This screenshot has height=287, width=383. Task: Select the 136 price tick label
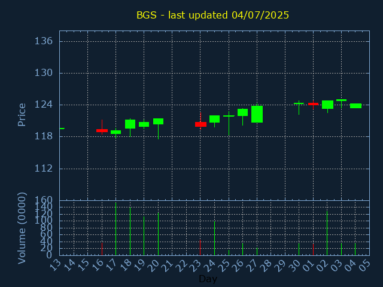tap(44, 41)
